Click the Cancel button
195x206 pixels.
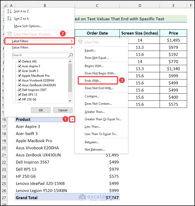(x=63, y=110)
